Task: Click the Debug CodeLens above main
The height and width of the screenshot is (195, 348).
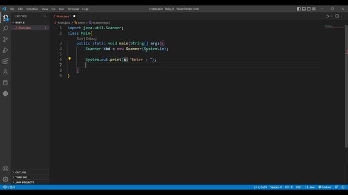Action: coord(91,38)
